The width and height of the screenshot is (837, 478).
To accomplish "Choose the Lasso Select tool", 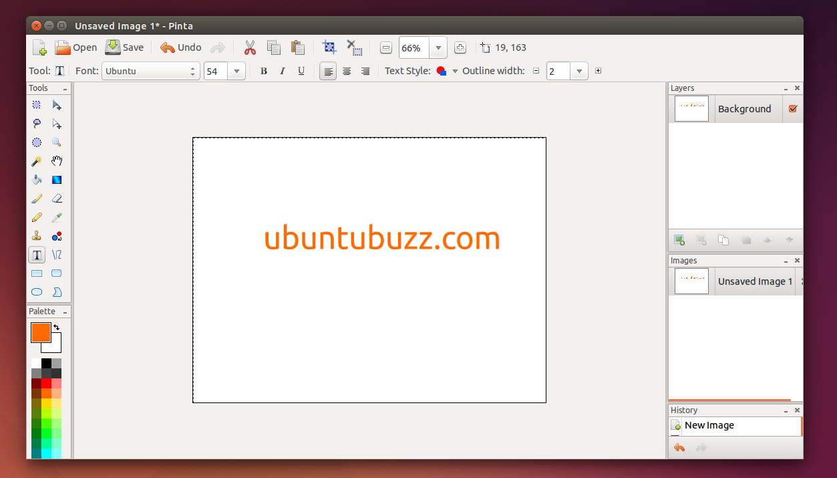I will (37, 124).
